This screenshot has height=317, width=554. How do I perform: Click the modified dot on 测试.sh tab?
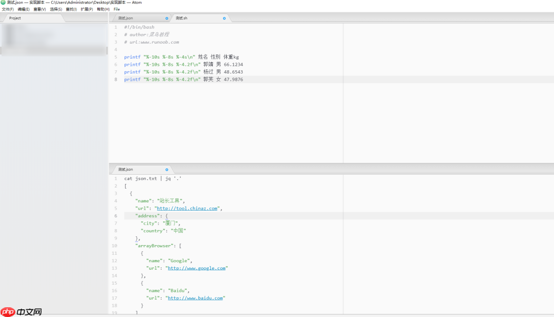[224, 18]
